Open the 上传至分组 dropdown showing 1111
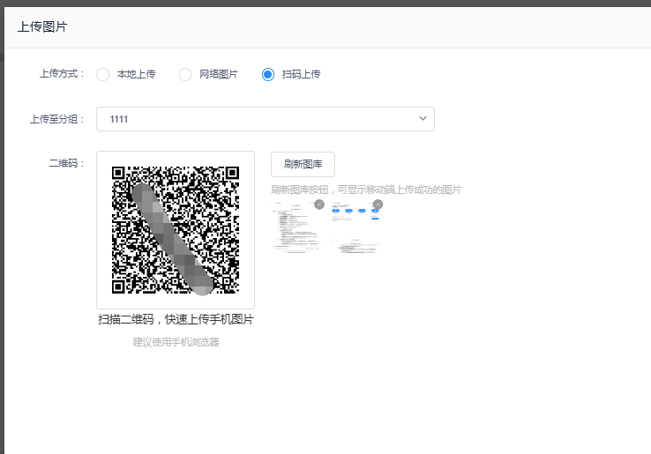This screenshot has height=454, width=651. coord(266,119)
